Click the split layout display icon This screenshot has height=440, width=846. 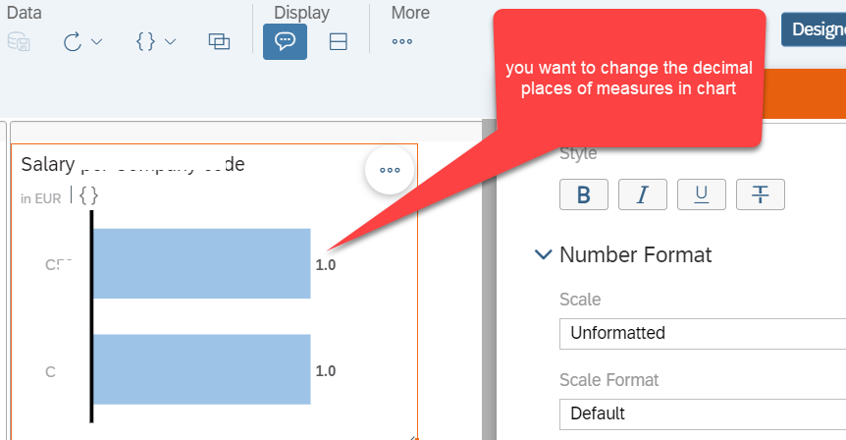click(x=339, y=41)
